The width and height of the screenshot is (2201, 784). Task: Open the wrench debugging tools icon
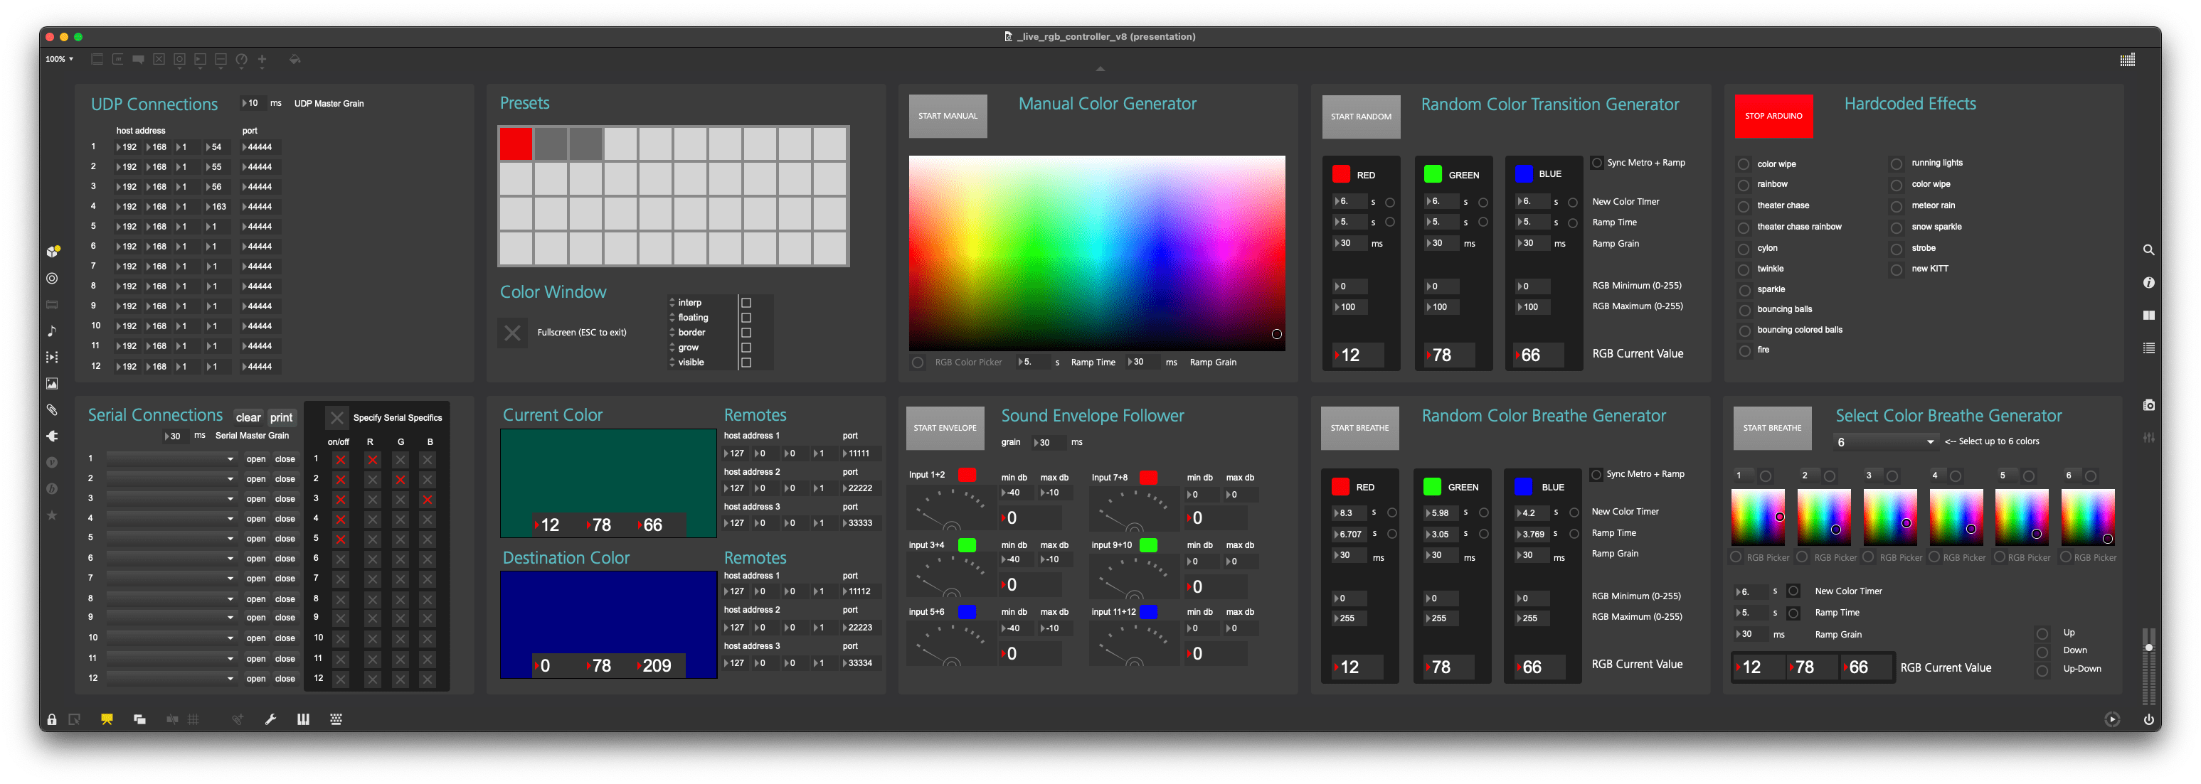(271, 719)
